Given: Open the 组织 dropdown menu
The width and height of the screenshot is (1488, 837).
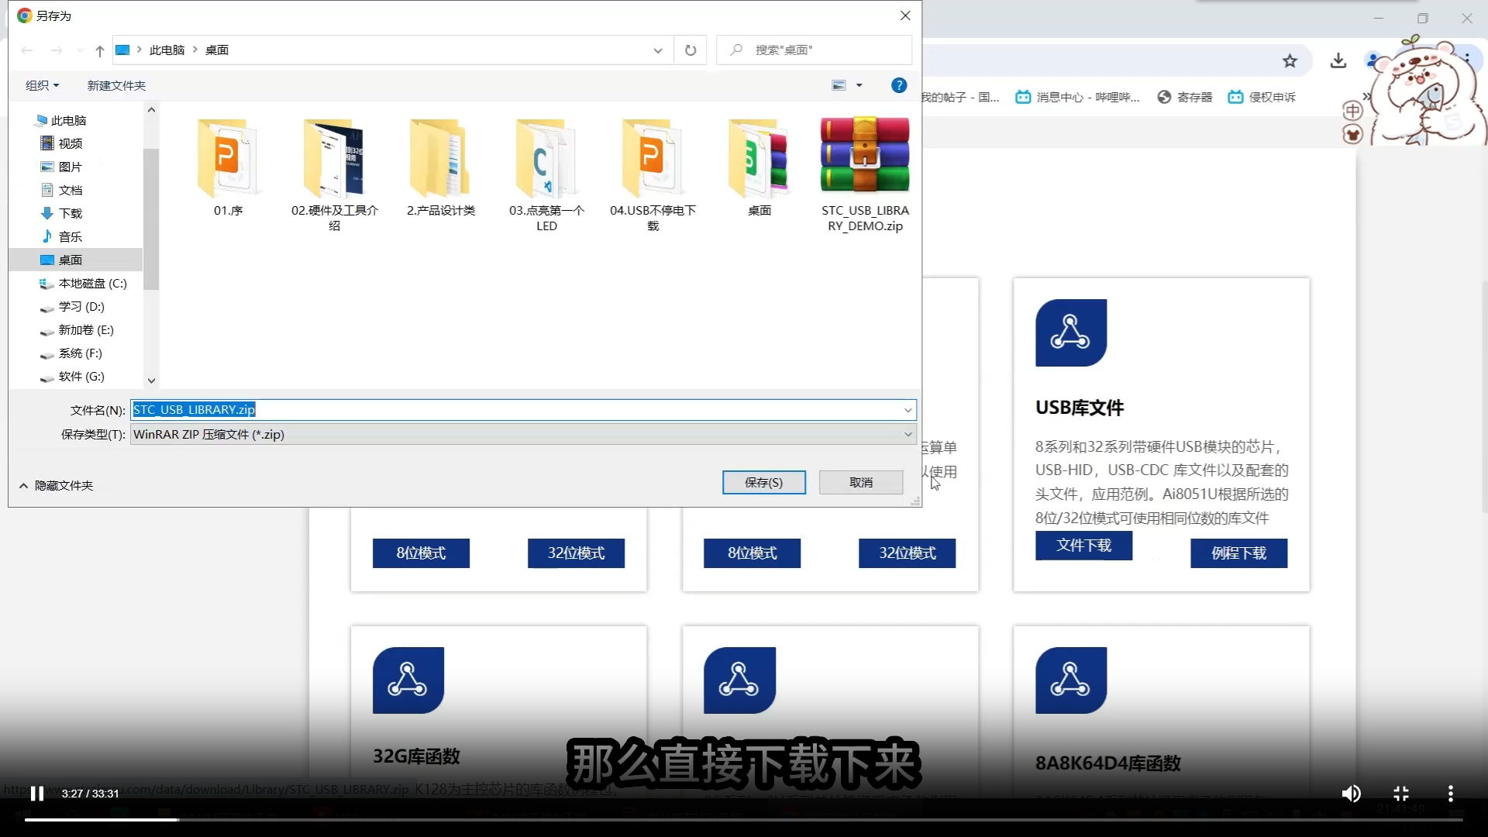Looking at the screenshot, I should click(42, 85).
